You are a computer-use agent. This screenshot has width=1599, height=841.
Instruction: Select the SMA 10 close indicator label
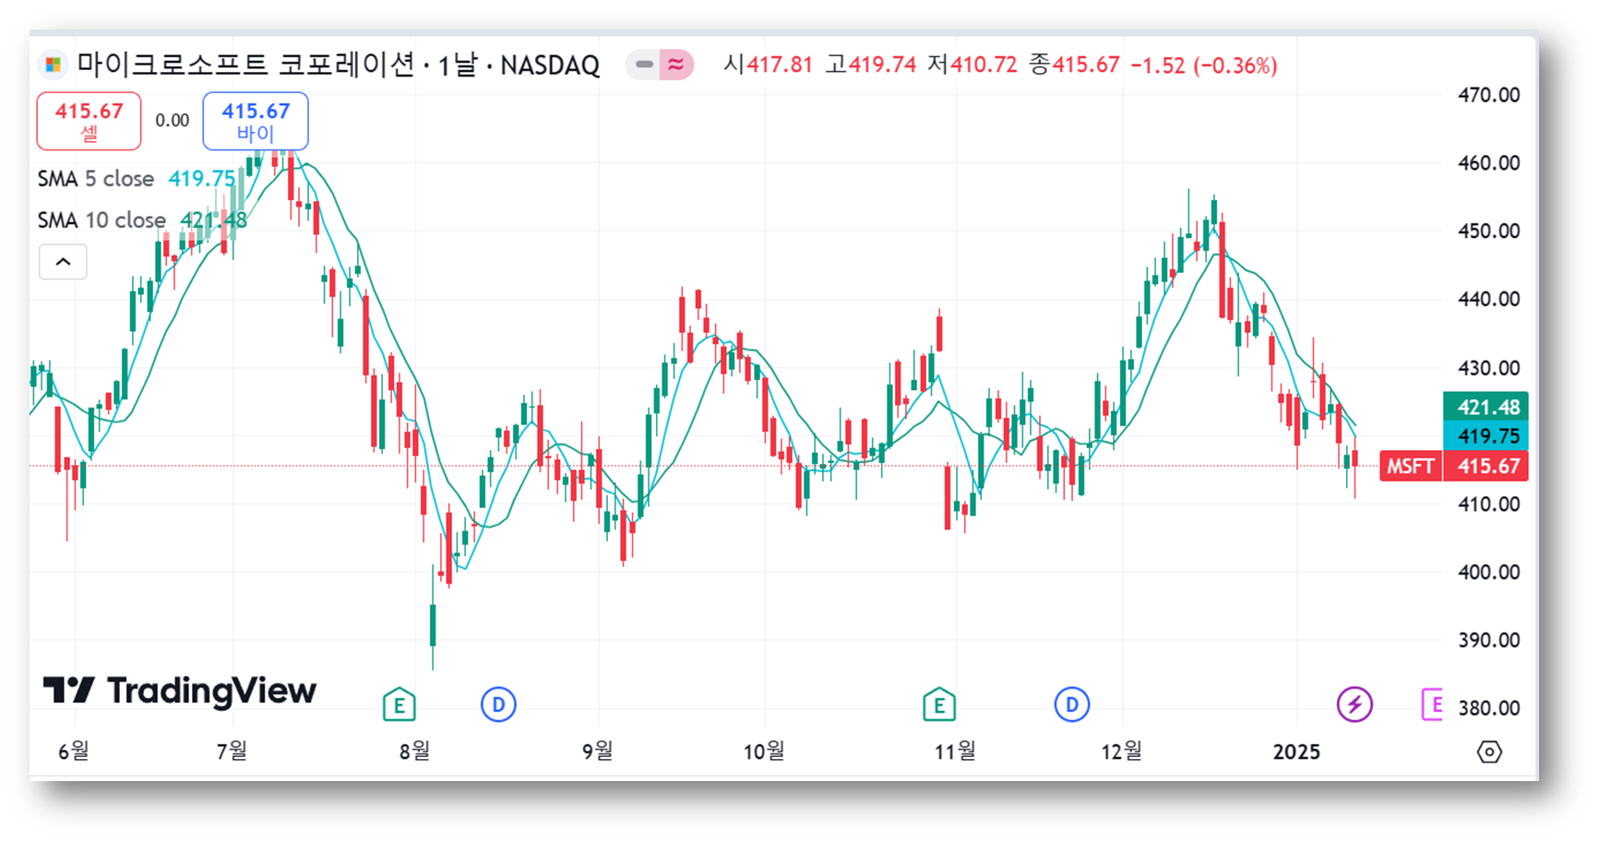[x=101, y=220]
